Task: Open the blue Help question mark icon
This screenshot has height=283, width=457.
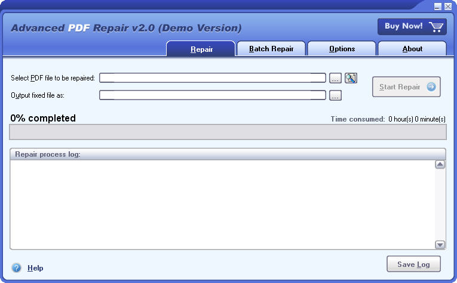Action: coord(17,268)
